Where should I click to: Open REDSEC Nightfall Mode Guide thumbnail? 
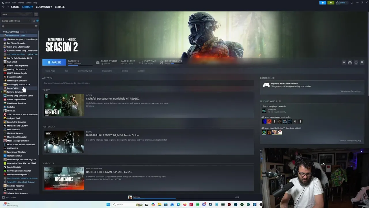(x=64, y=142)
